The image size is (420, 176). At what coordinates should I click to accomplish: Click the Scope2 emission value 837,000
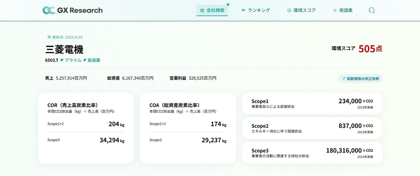point(350,126)
